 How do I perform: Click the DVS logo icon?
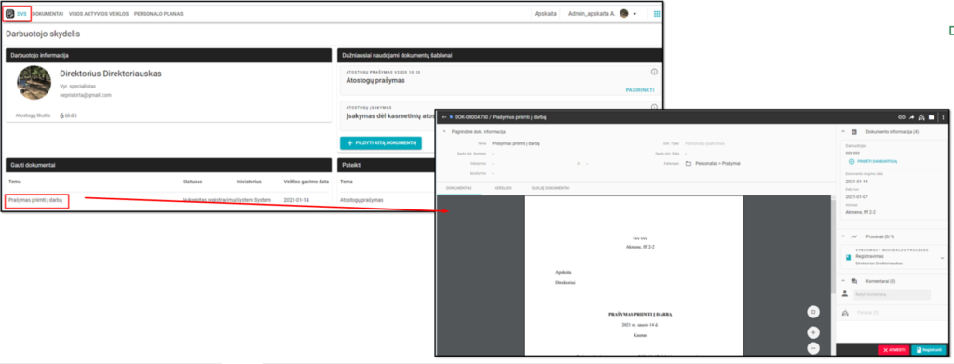(x=9, y=13)
